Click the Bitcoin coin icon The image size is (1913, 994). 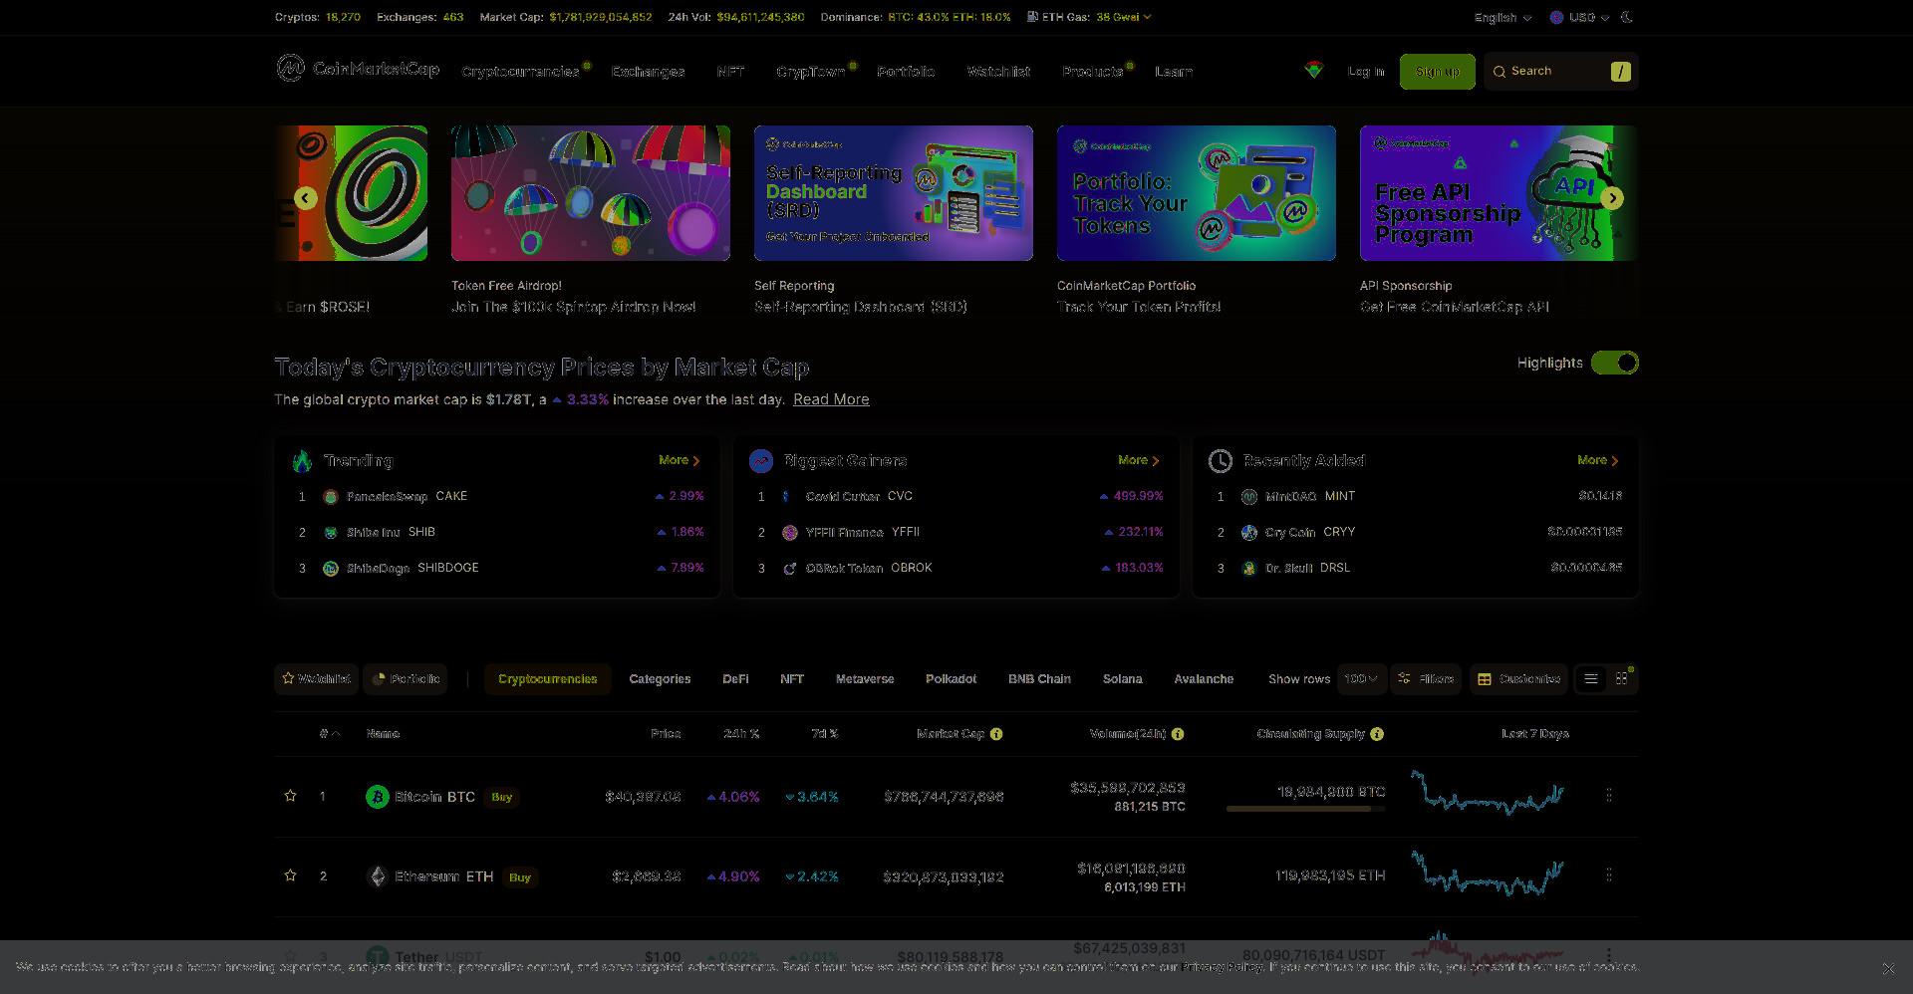click(x=378, y=797)
